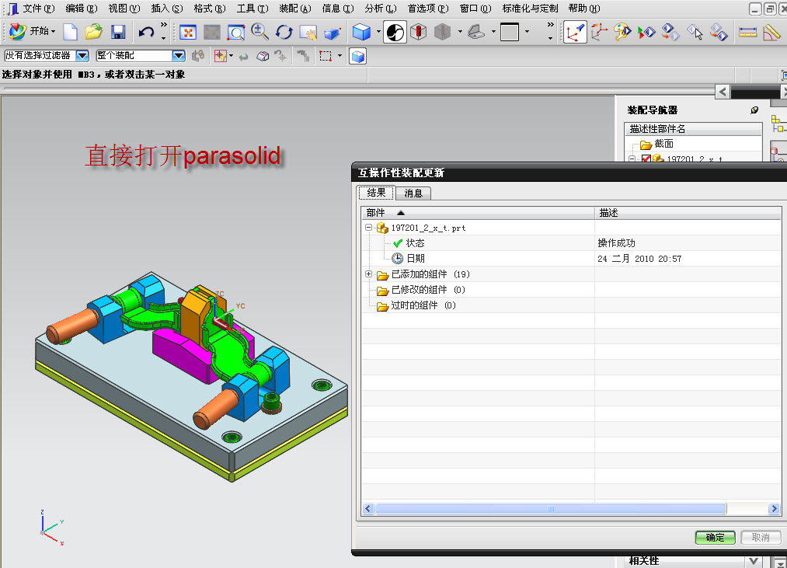Select the zoom window magnifier icon
The height and width of the screenshot is (568, 787).
coord(235,33)
